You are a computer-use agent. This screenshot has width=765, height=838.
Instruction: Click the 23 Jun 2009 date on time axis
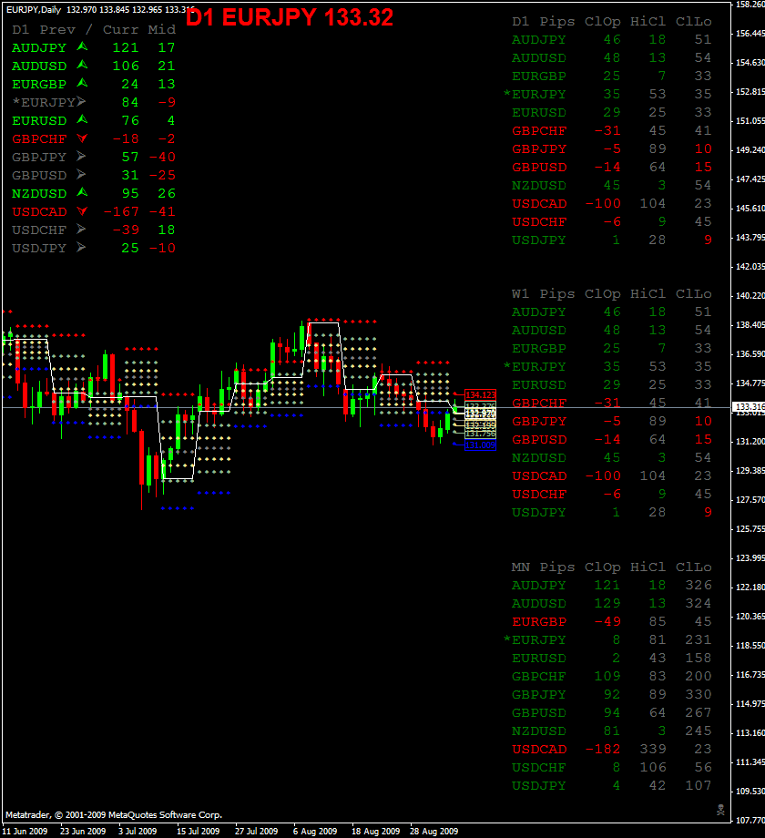(83, 832)
